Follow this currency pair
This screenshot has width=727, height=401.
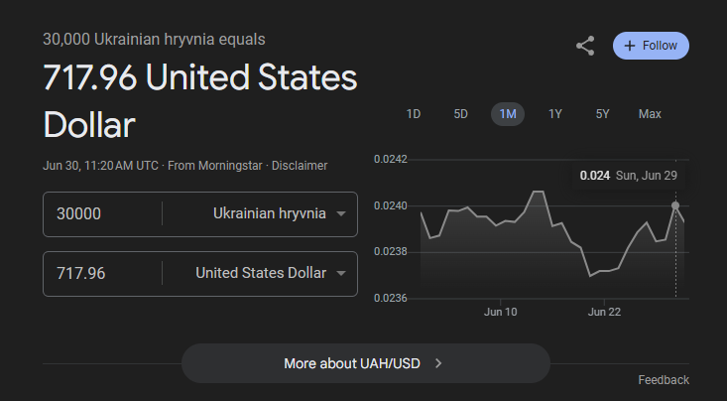(x=651, y=46)
